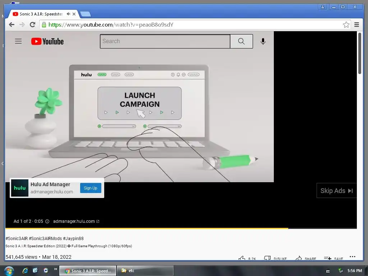Click the Sign Up button on the Hulu ad
The image size is (368, 276).
coord(91,188)
